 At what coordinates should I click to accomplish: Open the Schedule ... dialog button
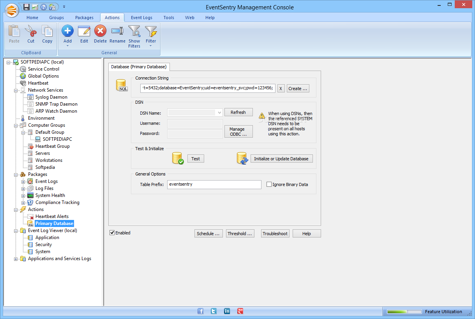[208, 234]
